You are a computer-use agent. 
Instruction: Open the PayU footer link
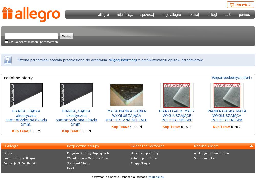tap(71, 168)
